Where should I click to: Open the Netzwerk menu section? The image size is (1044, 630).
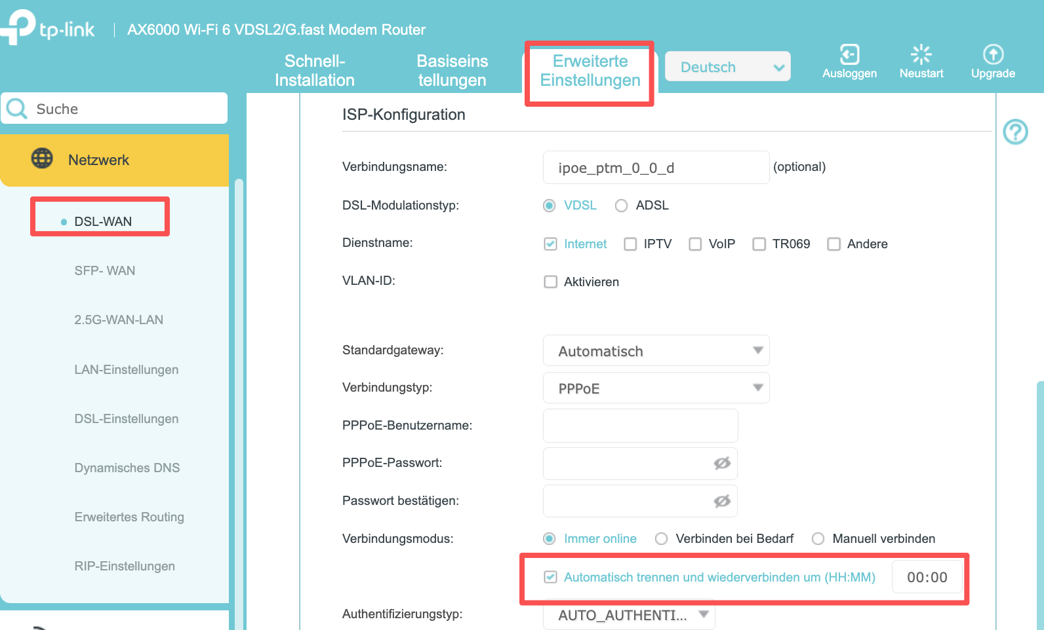tap(114, 160)
